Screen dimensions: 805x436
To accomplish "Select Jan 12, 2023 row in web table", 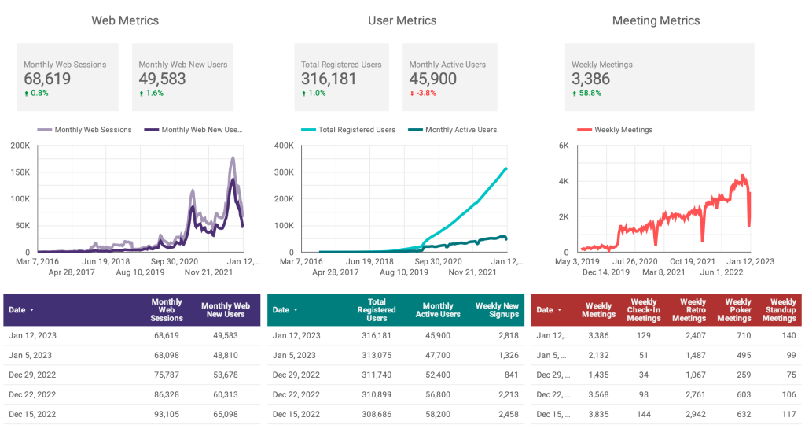I will coord(132,336).
